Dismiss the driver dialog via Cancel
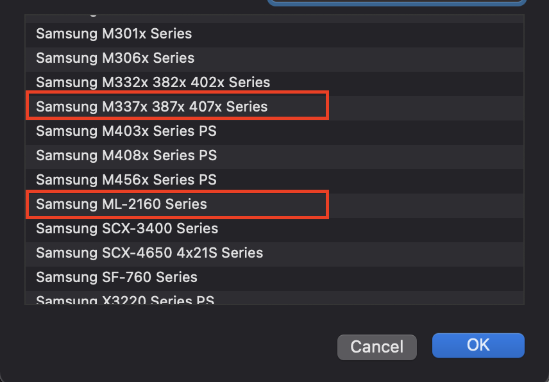Image resolution: width=549 pixels, height=382 pixels. (377, 347)
